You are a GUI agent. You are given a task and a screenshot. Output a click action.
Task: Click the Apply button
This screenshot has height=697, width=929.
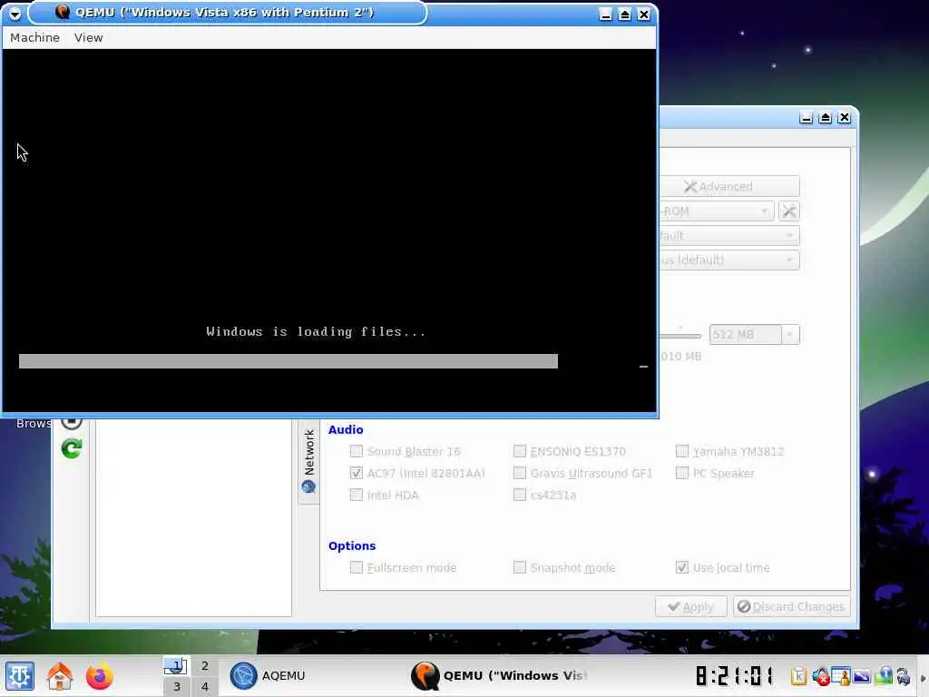tap(690, 607)
